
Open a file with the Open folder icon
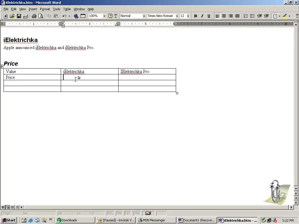(x=12, y=16)
